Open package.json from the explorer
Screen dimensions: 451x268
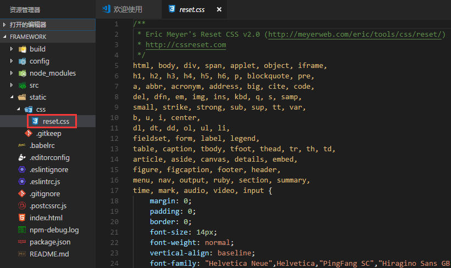pyautogui.click(x=50, y=242)
